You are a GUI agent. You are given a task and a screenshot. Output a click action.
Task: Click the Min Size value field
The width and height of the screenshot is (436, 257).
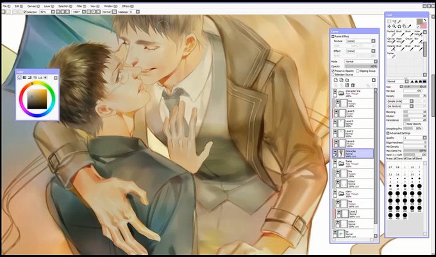click(413, 91)
